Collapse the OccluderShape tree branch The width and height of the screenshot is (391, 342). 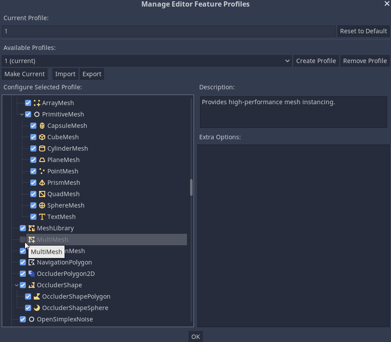tap(16, 285)
